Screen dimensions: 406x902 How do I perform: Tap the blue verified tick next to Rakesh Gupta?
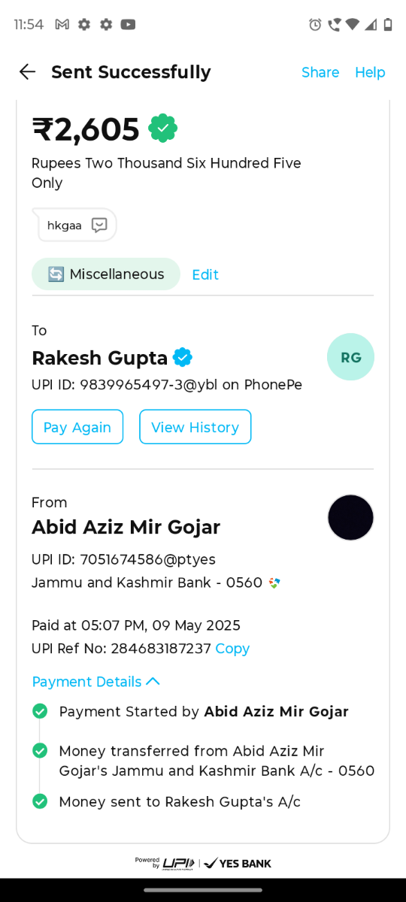183,357
